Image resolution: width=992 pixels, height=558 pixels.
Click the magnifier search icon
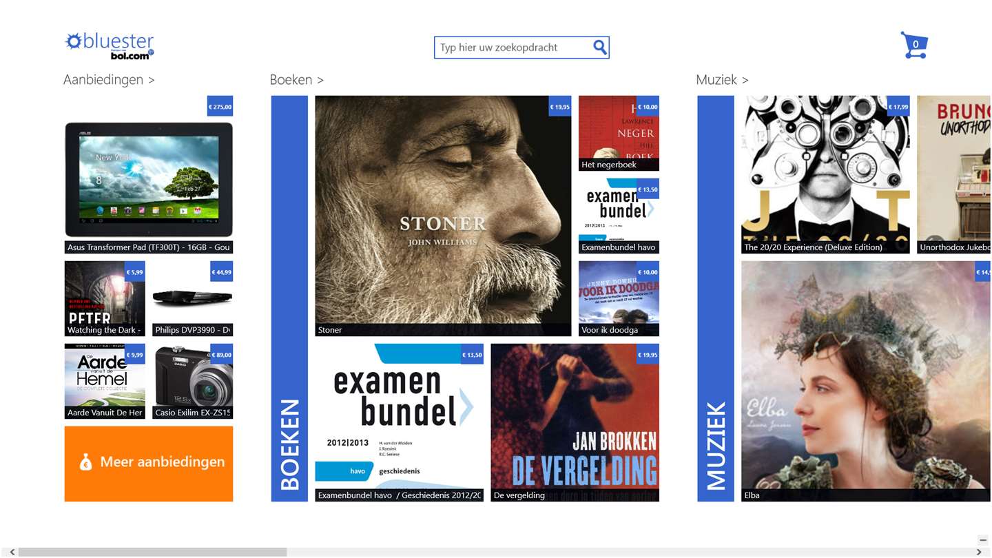(600, 47)
